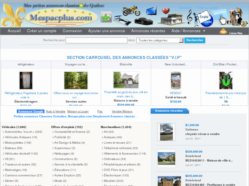
Task: Go to Accueil in navigation bar
Action: 14,31
